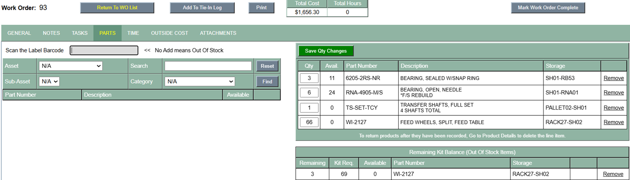Image resolution: width=630 pixels, height=180 pixels.
Task: Click the parts Search text box
Action: pos(208,66)
